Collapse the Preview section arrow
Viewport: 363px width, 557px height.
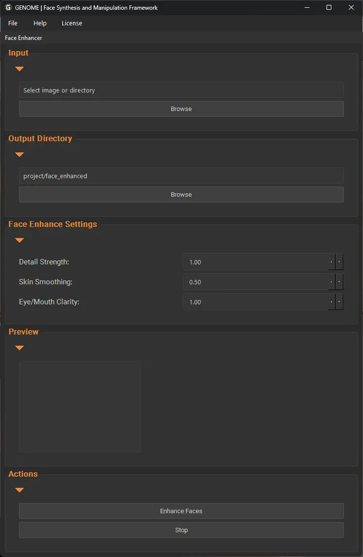[19, 348]
